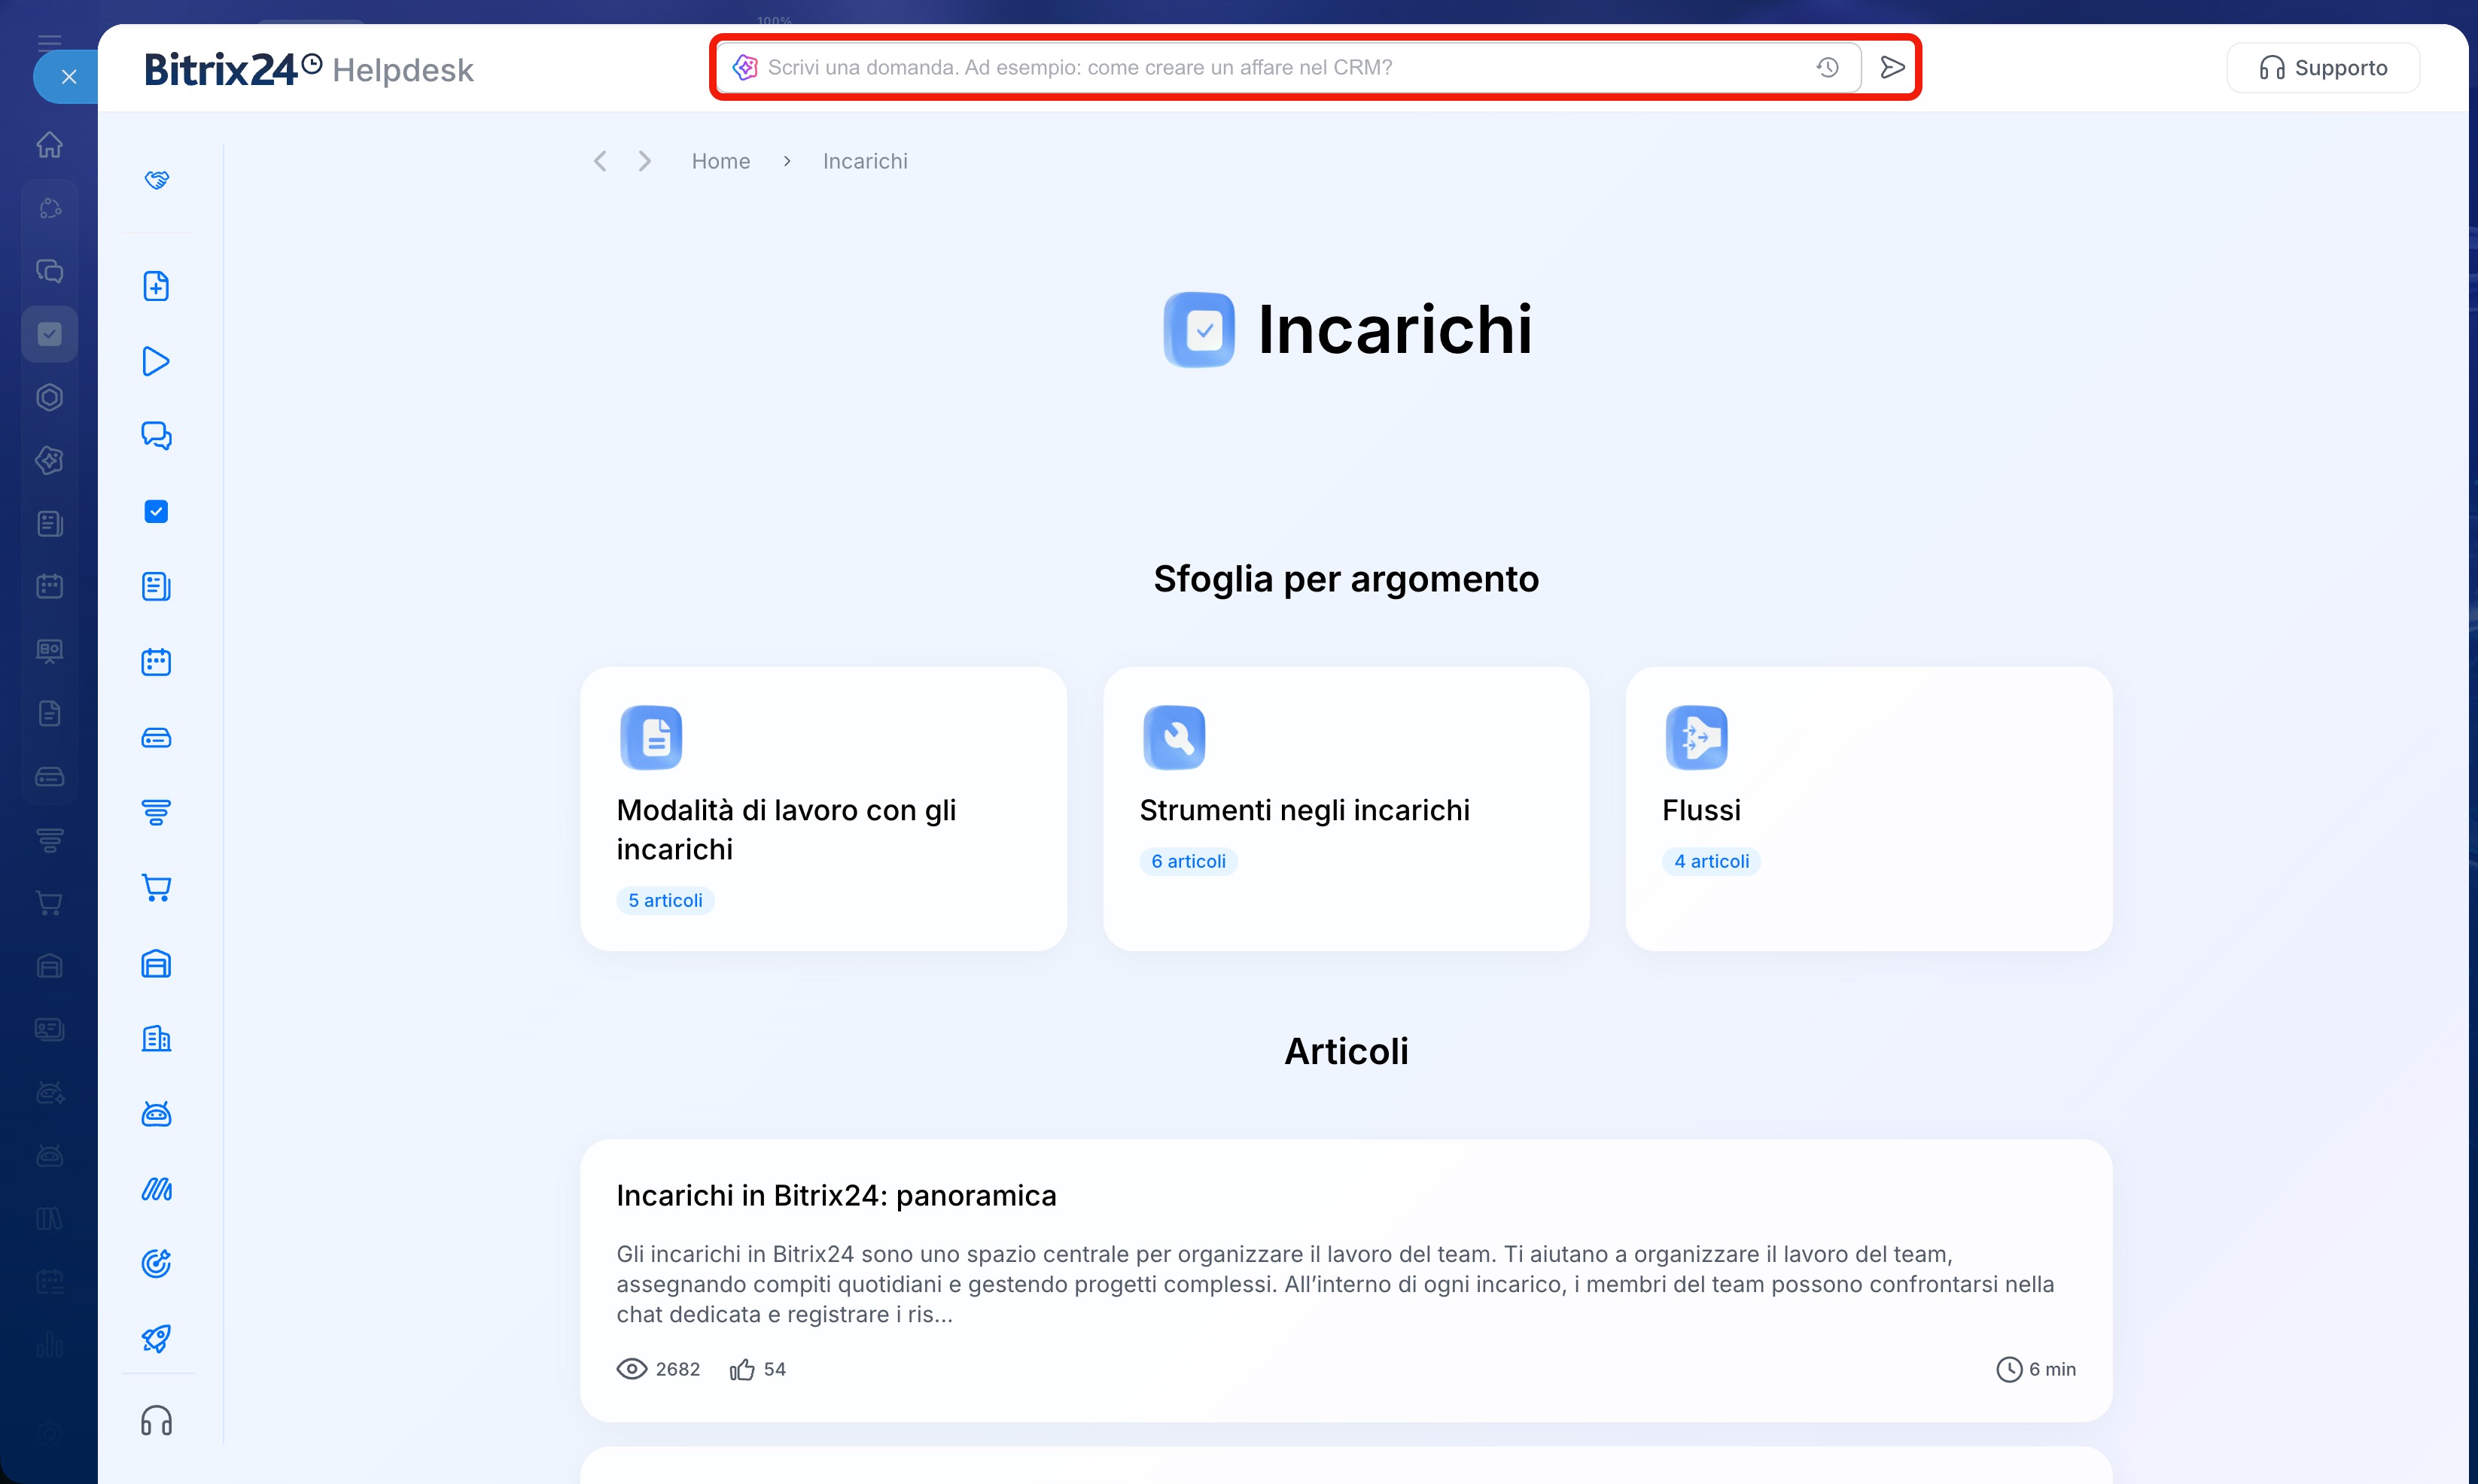Click the rocket icon in helpdesk sidebar
Image resolution: width=2478 pixels, height=1484 pixels.
pyautogui.click(x=156, y=1339)
